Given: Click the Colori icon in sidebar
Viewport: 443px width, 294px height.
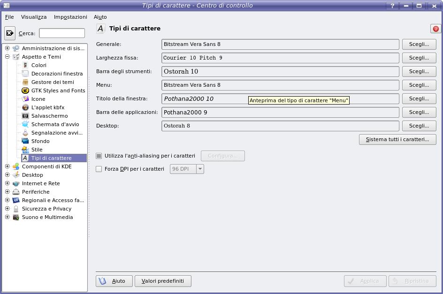Looking at the screenshot, I should tap(25, 65).
